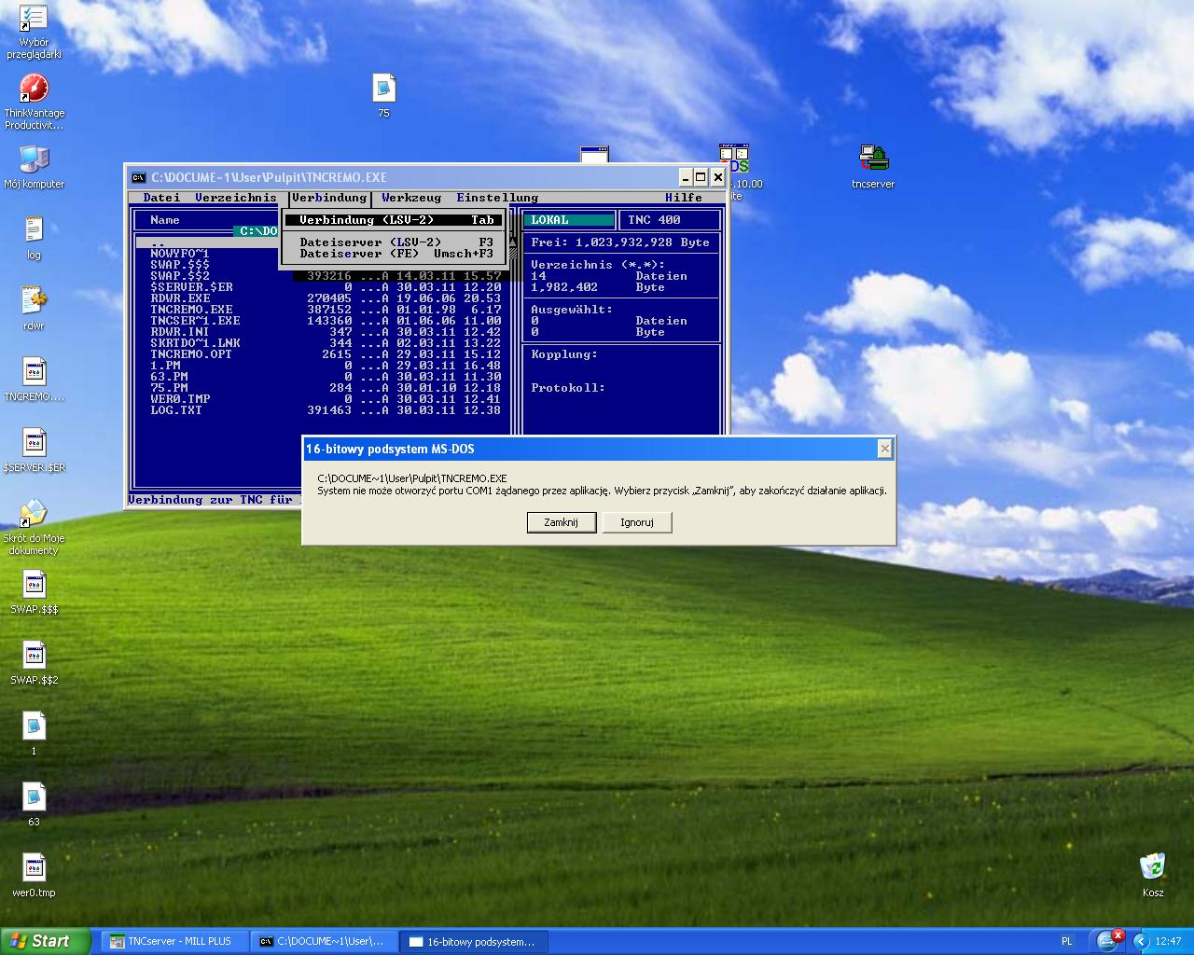Click the Zamknij button in MS-DOS dialog
1194x955 pixels.
click(x=561, y=522)
